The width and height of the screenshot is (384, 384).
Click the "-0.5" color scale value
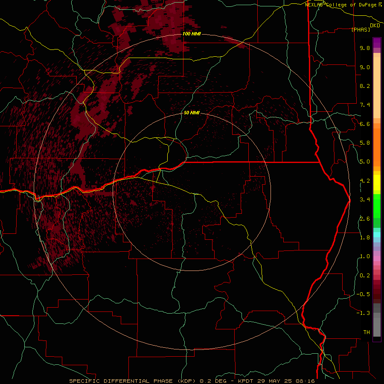click(363, 294)
